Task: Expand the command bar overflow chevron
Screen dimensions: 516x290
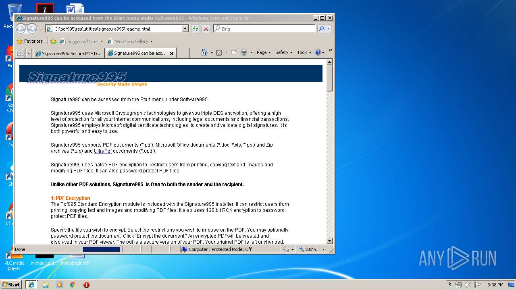Action: [x=330, y=50]
